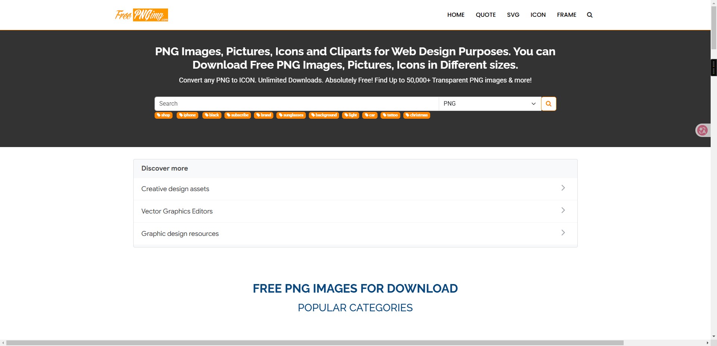717x346 pixels.
Task: Click the sunglasses tag
Action: (291, 115)
